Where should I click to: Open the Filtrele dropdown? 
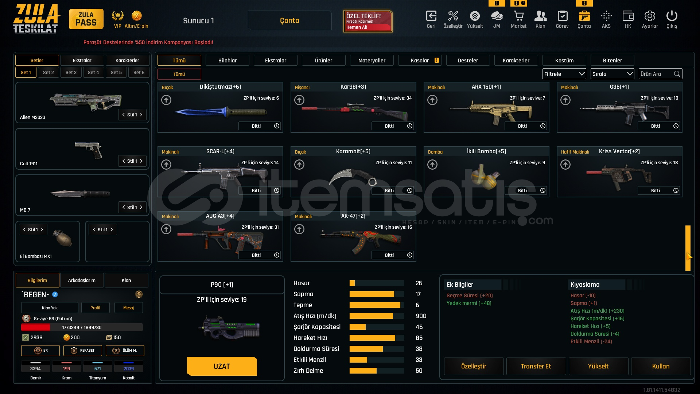564,74
